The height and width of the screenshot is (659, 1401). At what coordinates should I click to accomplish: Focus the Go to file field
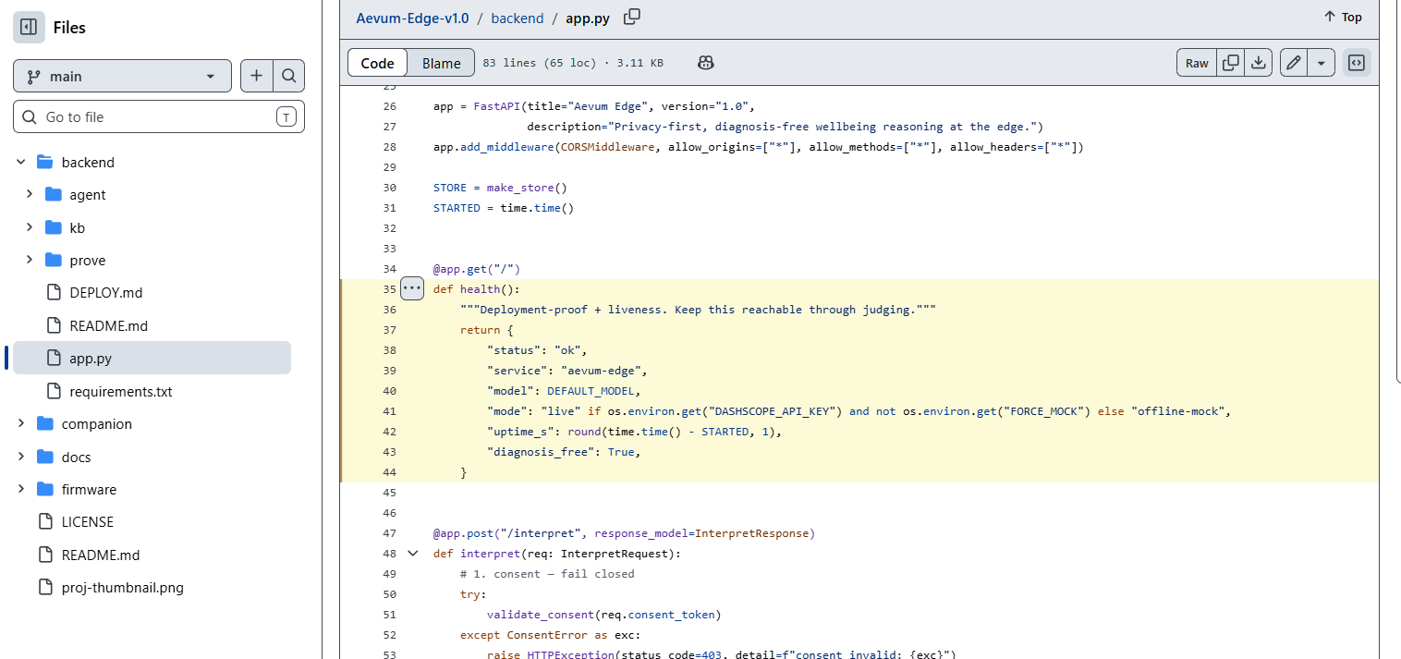pyautogui.click(x=159, y=116)
